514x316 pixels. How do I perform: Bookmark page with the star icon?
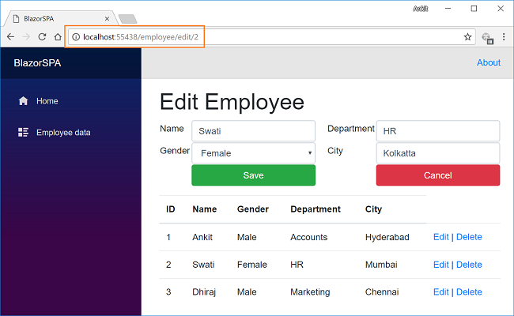467,37
